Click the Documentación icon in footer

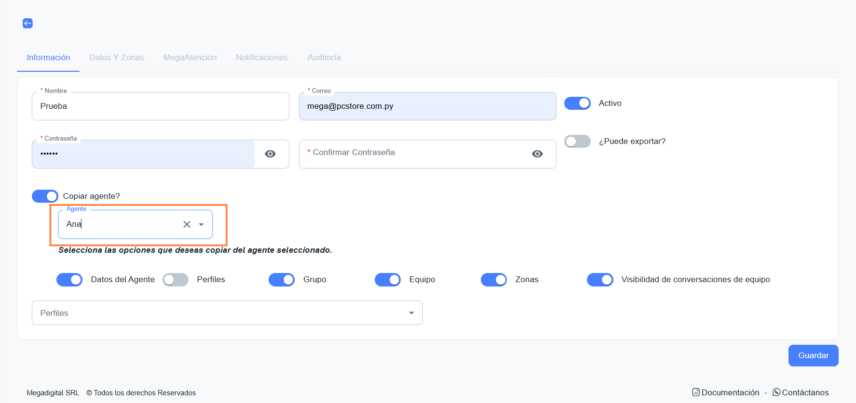tap(696, 392)
